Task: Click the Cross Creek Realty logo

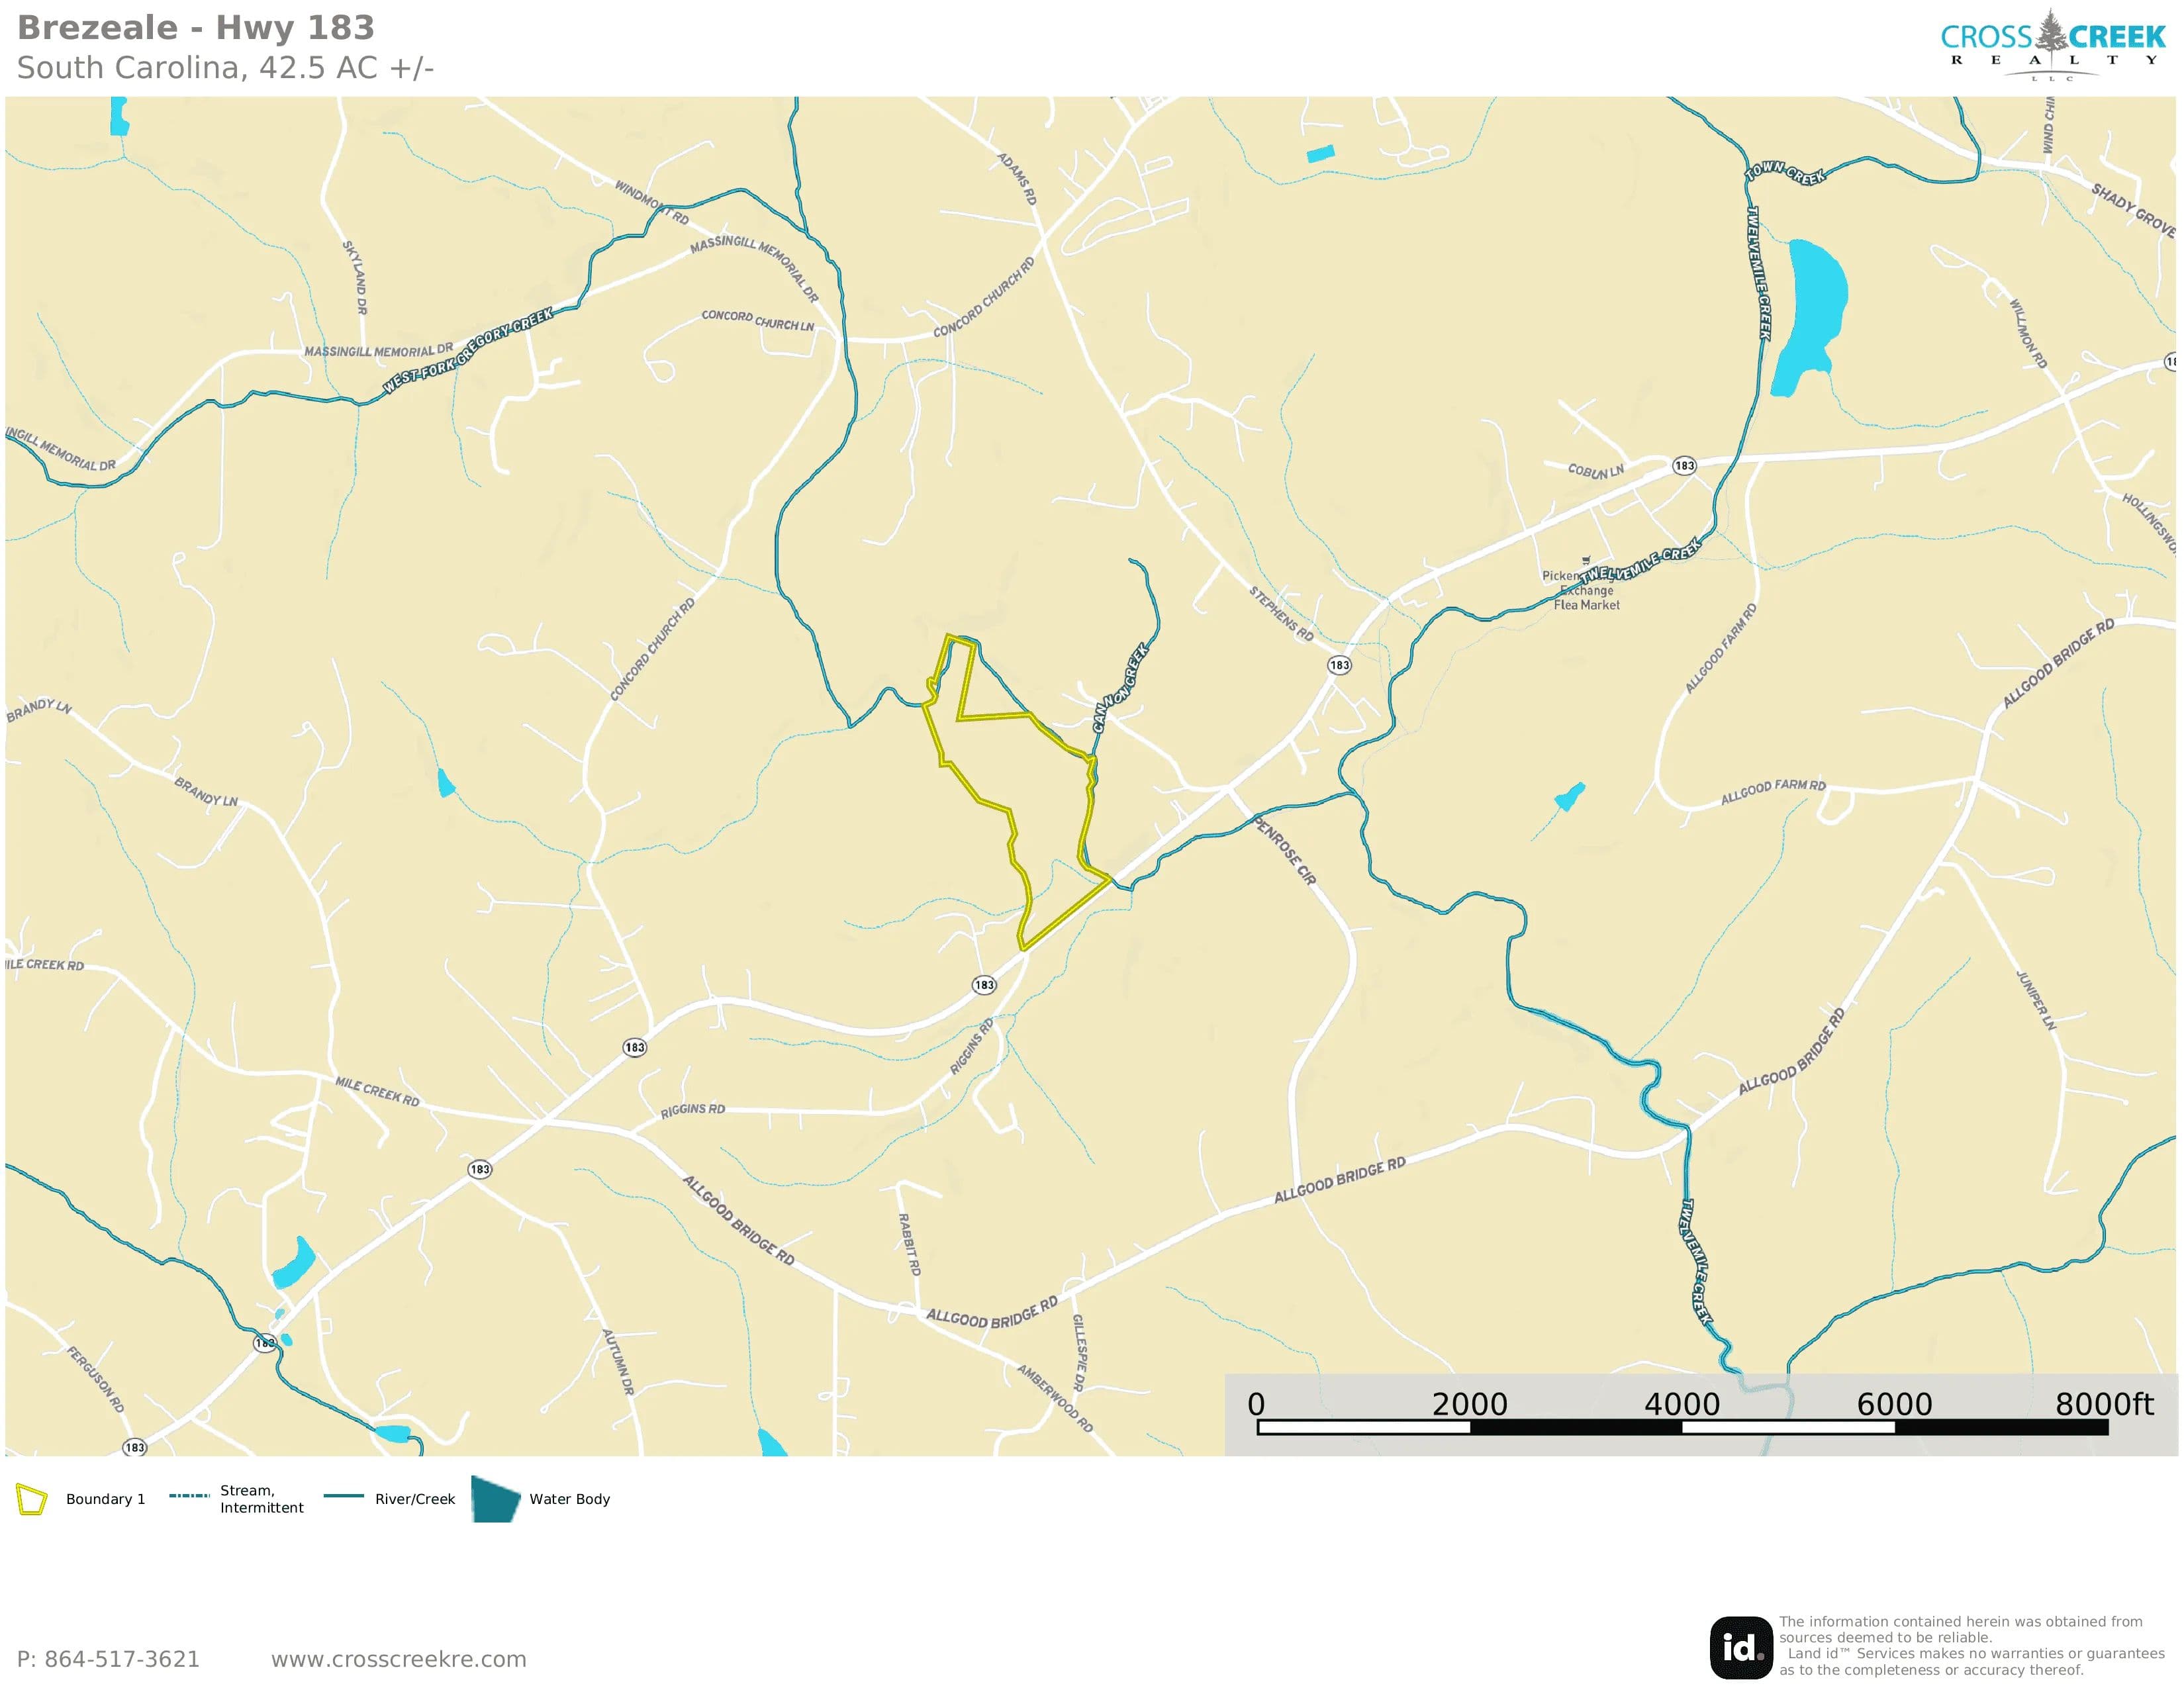Action: tap(2052, 45)
